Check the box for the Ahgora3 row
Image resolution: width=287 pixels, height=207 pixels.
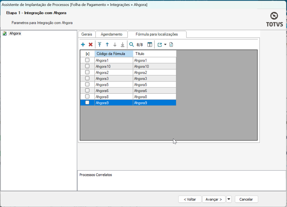click(87, 78)
